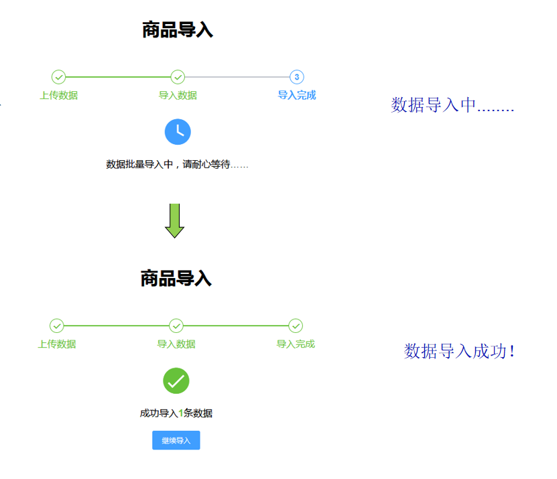Image resolution: width=557 pixels, height=479 pixels.
Task: Click the 继续导入 button
Action: (176, 440)
